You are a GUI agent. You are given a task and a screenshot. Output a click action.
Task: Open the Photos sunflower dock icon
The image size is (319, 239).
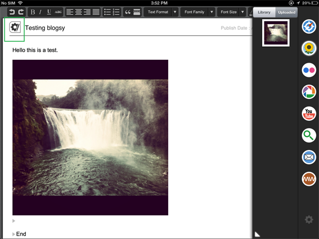coord(309,48)
